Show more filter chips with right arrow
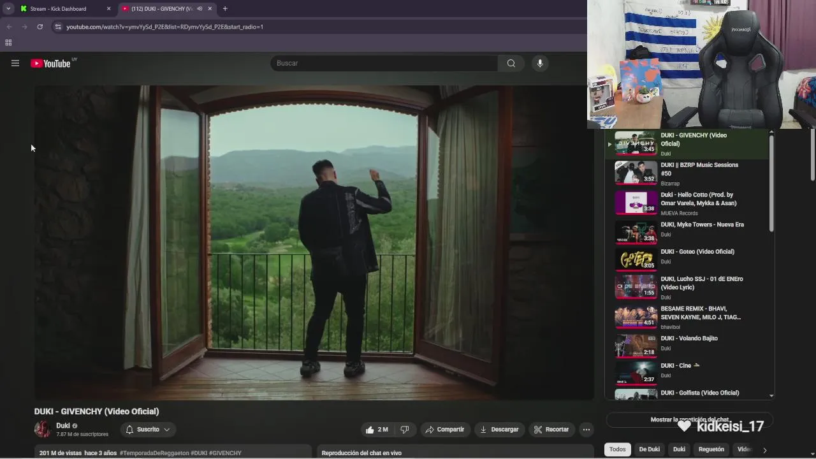816x459 pixels. [764, 450]
